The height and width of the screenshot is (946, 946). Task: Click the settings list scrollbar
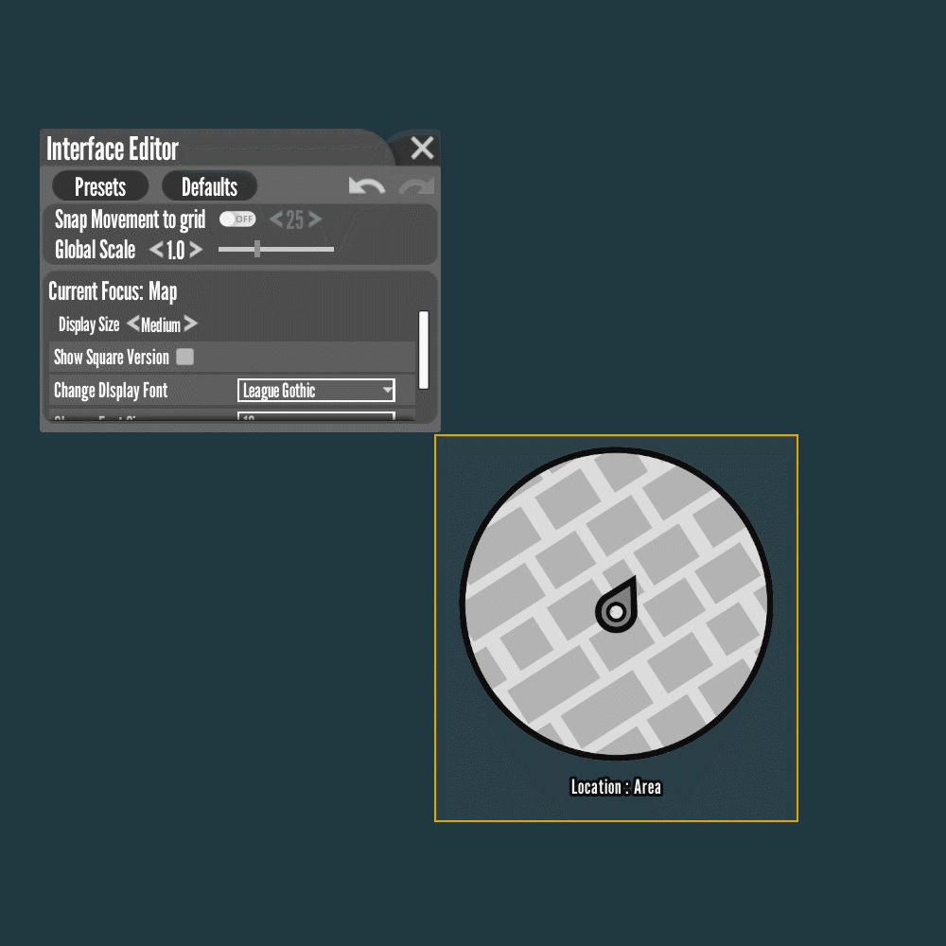[424, 349]
